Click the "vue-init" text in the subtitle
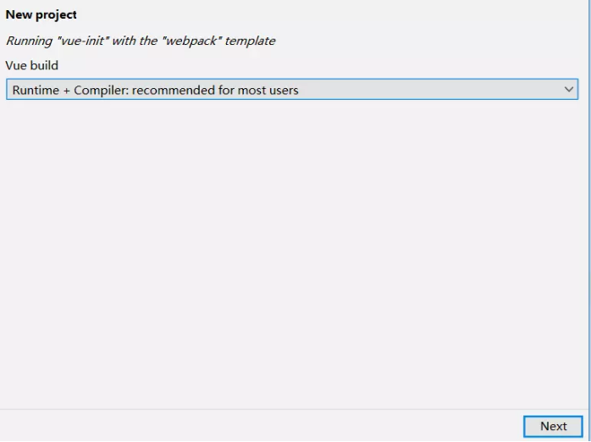The image size is (591, 442). click(83, 41)
